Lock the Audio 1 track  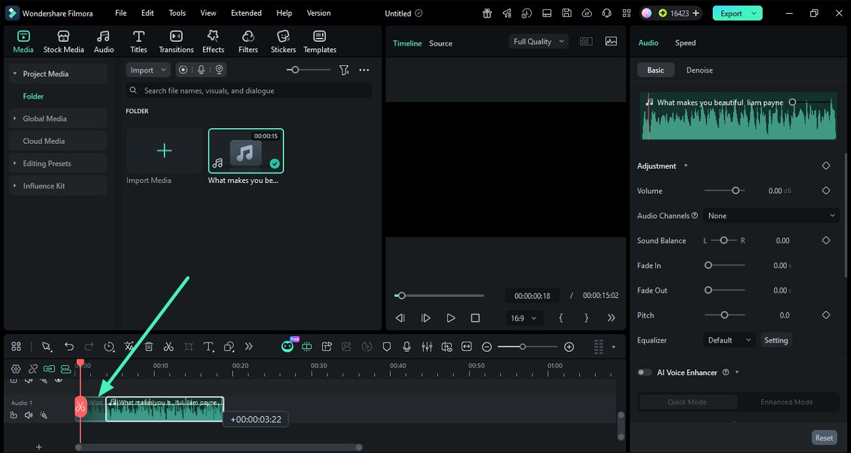(x=13, y=415)
